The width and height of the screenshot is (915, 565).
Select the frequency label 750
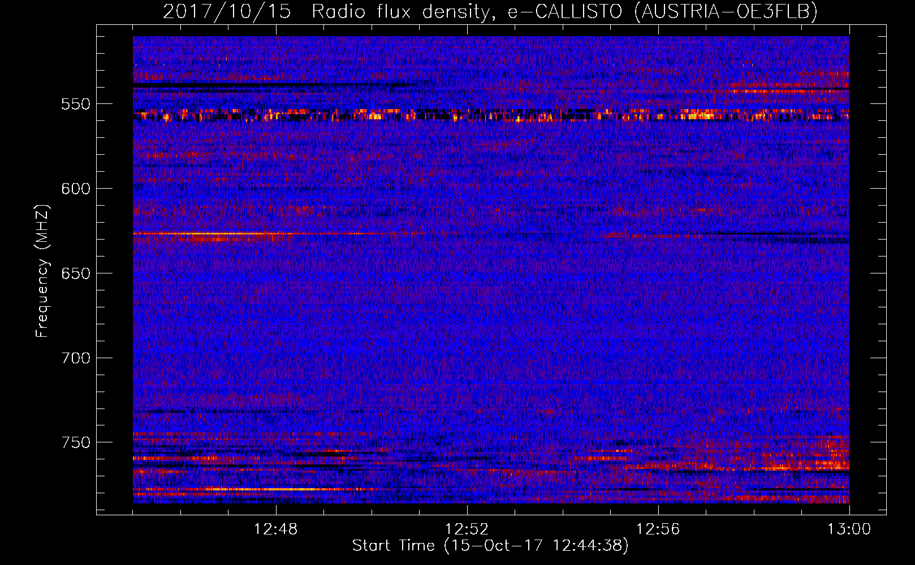[76, 442]
